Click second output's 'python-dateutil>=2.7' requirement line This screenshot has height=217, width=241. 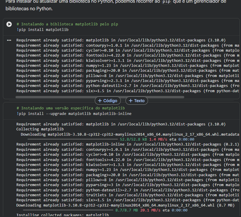pos(128,190)
